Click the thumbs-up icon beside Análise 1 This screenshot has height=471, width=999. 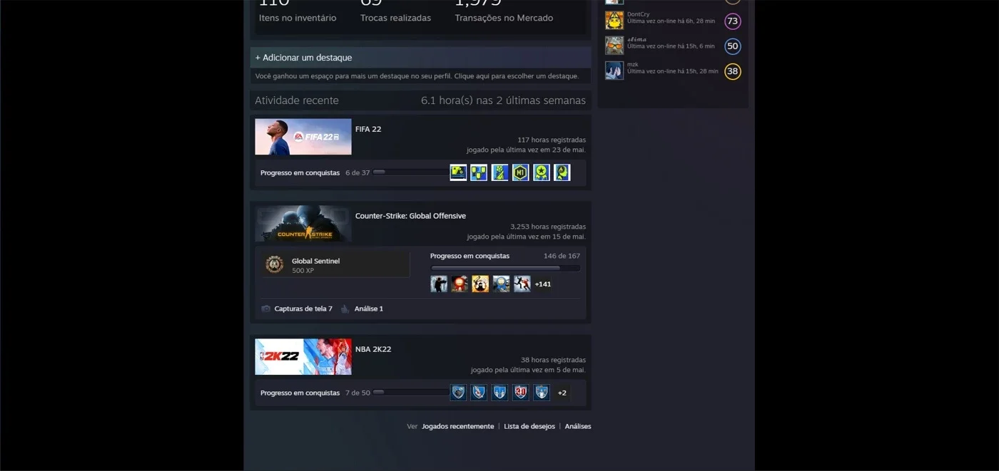pyautogui.click(x=345, y=309)
